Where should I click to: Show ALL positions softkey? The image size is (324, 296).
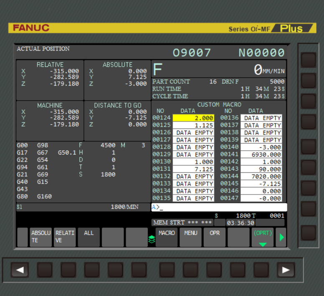tap(89, 237)
